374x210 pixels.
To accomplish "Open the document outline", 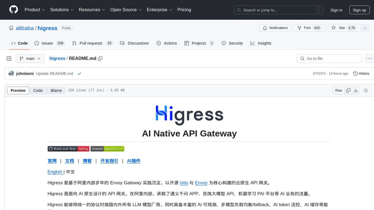I will (365, 90).
